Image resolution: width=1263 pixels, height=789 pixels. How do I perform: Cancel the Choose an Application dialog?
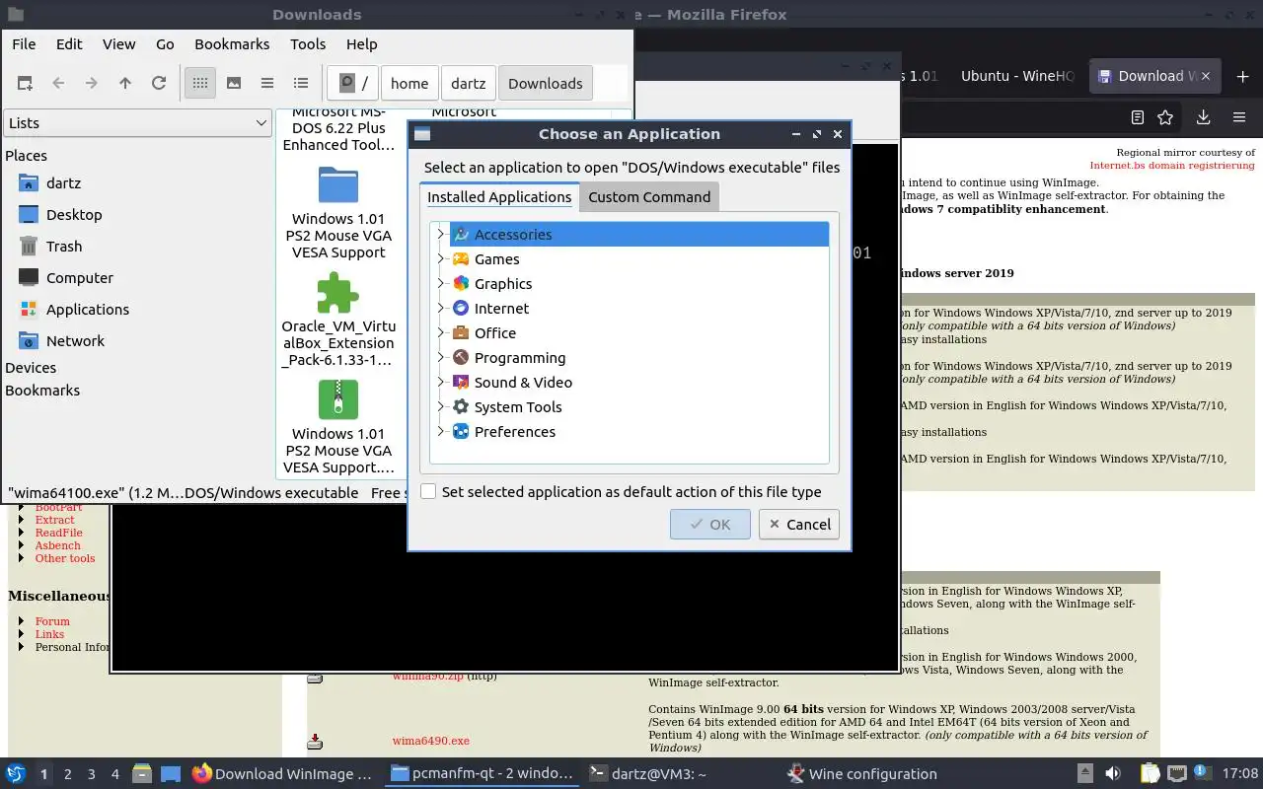tap(799, 525)
